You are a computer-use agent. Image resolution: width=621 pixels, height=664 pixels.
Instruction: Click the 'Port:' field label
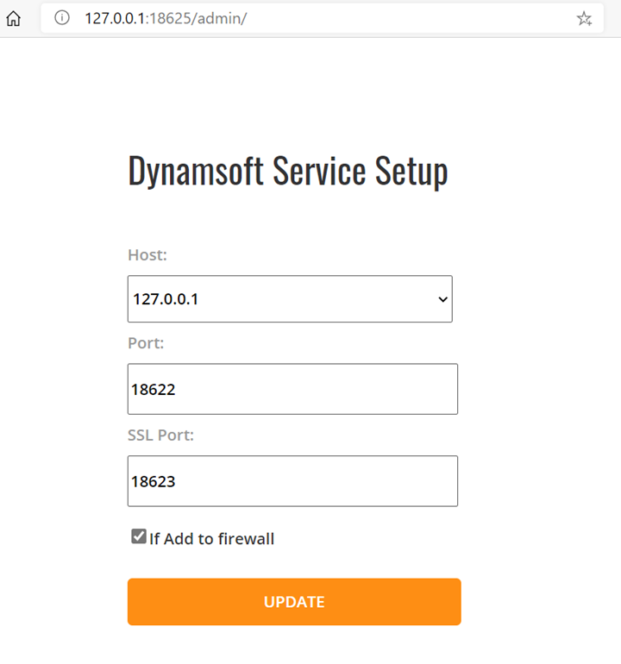(x=146, y=343)
